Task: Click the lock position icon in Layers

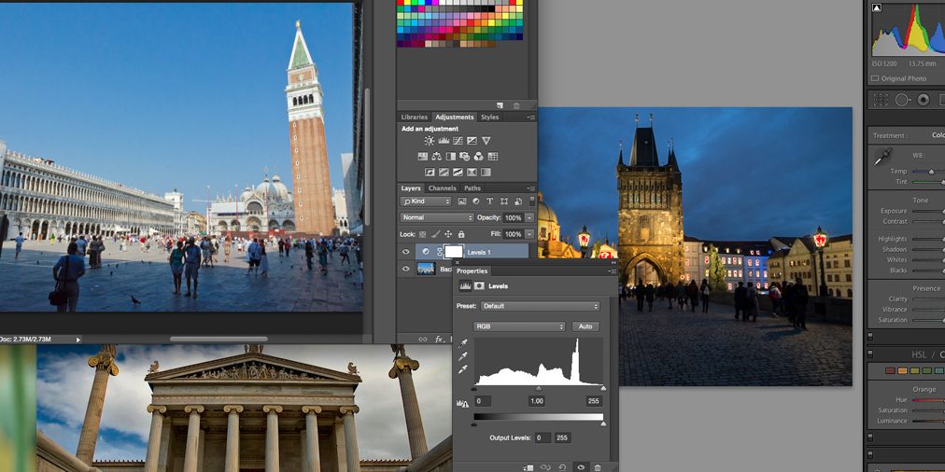Action: 448,234
